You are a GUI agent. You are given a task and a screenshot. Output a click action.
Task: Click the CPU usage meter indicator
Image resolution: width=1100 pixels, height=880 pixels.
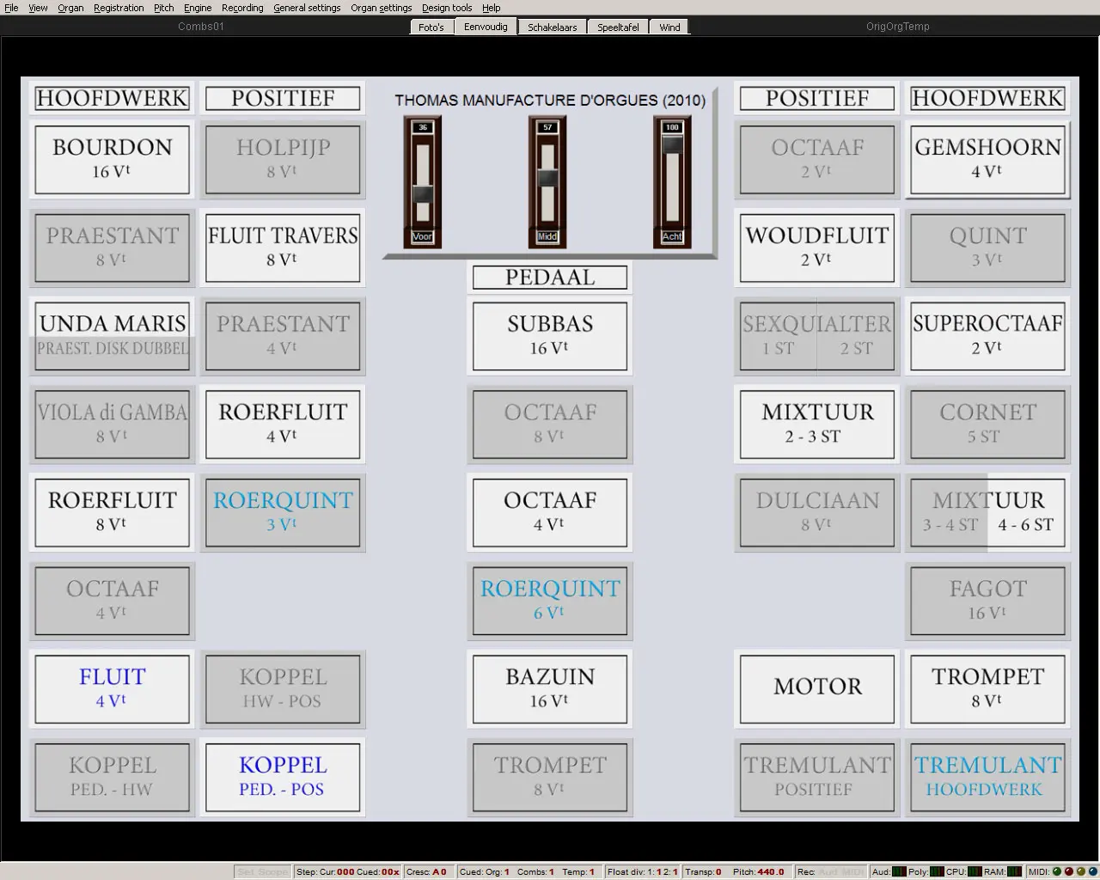(975, 871)
